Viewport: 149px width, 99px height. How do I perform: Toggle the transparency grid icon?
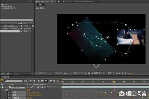tap(89, 73)
